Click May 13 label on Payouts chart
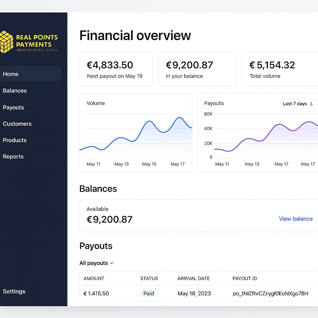Viewport: 318px width, 318px height. pyautogui.click(x=252, y=164)
